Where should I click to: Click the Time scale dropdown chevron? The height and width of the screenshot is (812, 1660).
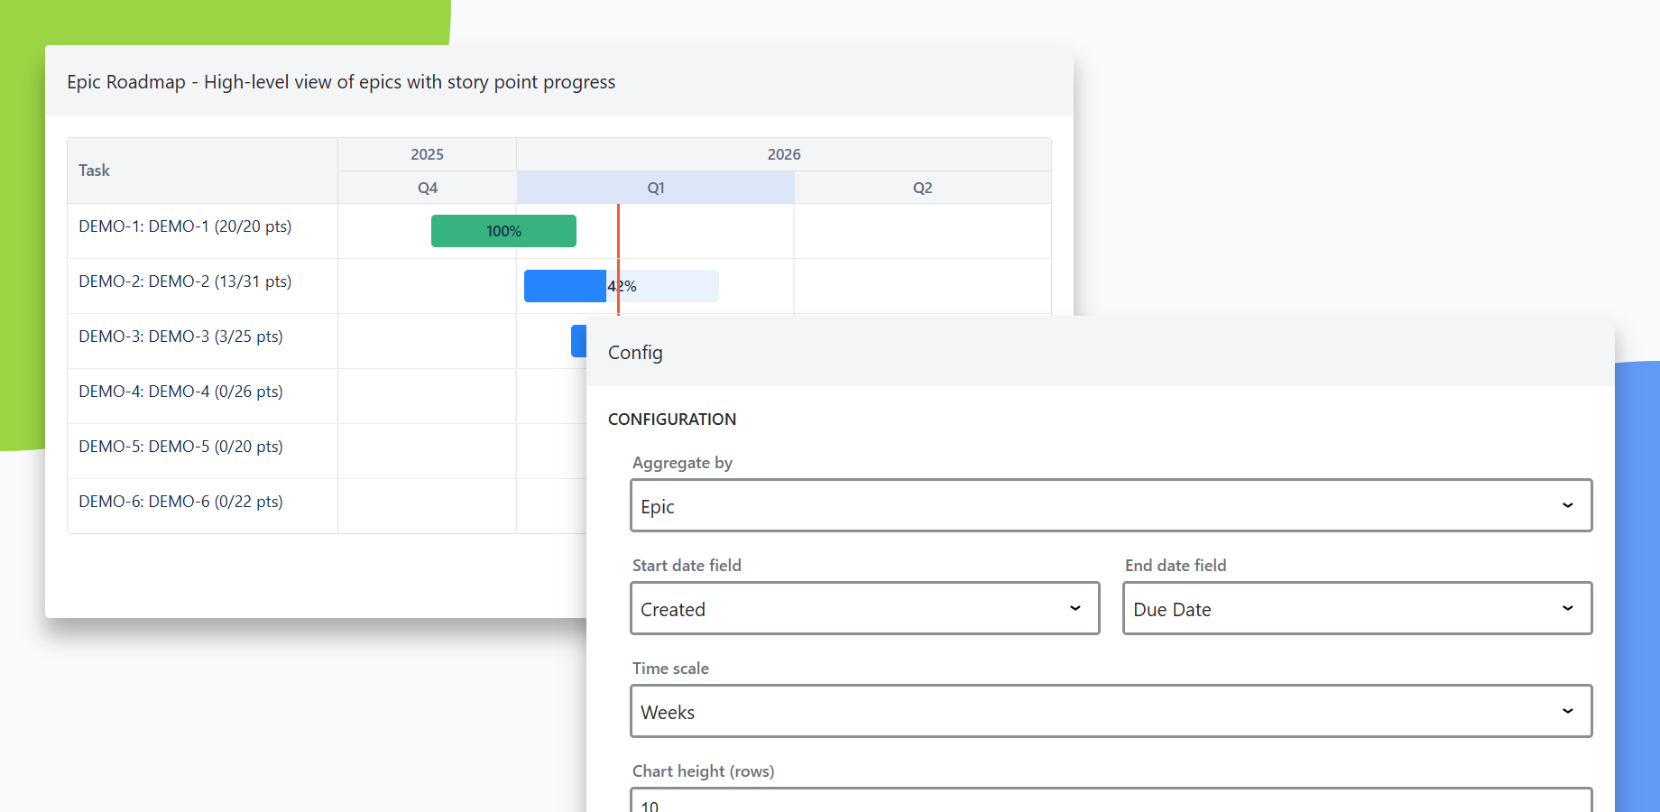click(1567, 711)
